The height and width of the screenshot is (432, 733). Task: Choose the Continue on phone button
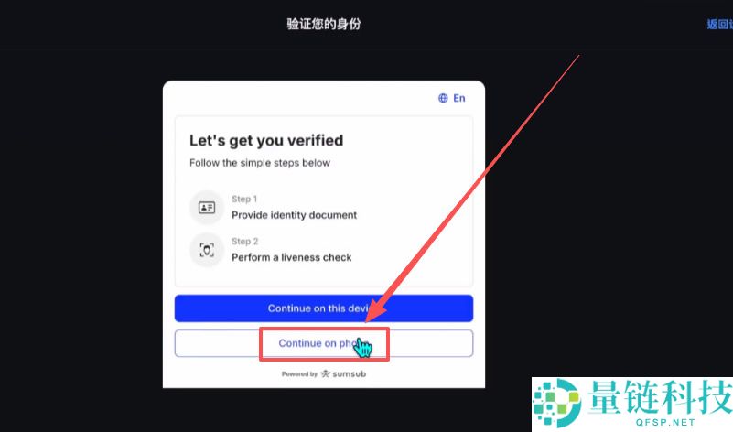(x=324, y=343)
